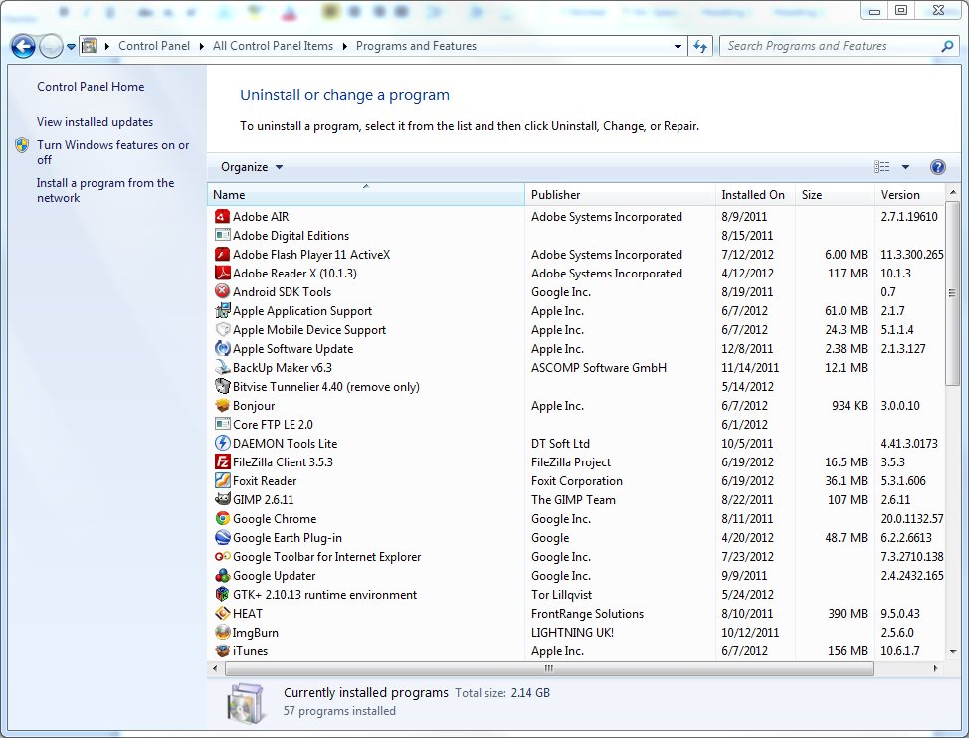Select the Google Chrome icon in list
Screen dimensions: 969x738
click(223, 519)
